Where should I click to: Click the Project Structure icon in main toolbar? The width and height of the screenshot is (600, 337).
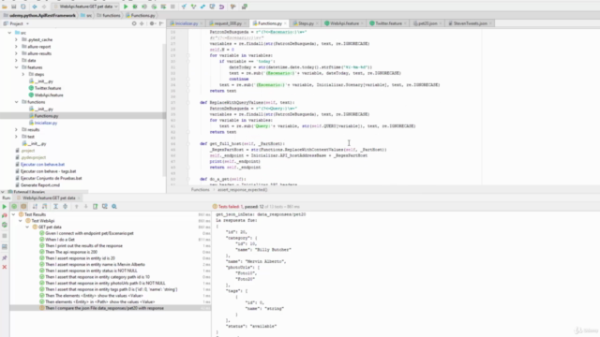pos(244,7)
